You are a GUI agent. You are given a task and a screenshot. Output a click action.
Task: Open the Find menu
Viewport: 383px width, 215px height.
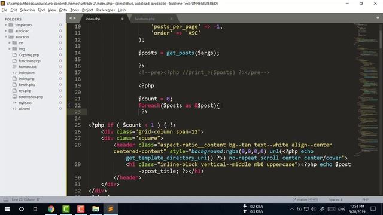click(x=41, y=10)
